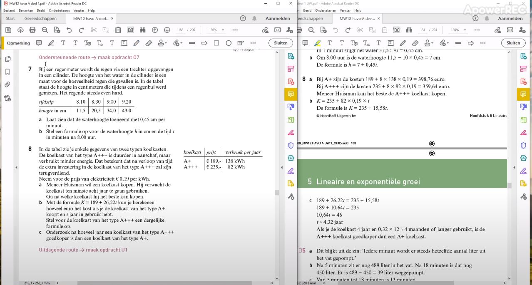Open search magnifier in the left window
The width and height of the screenshot is (532, 285).
coord(45,30)
